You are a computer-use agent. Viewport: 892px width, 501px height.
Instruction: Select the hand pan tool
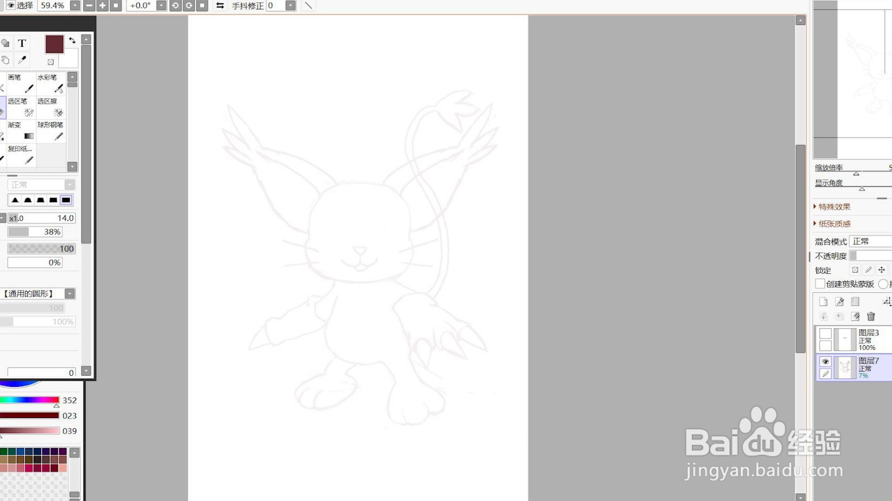point(5,60)
